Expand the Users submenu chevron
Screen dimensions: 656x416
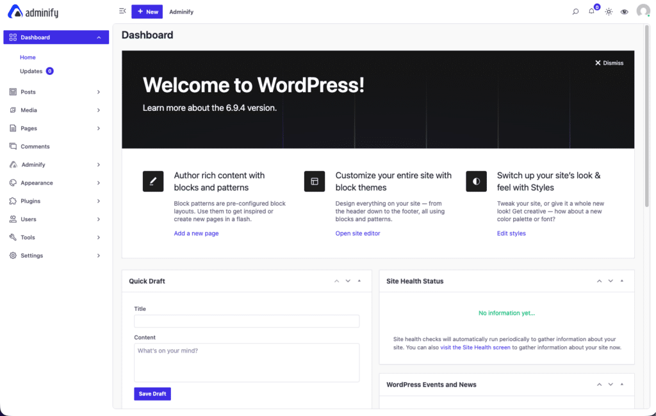click(99, 219)
